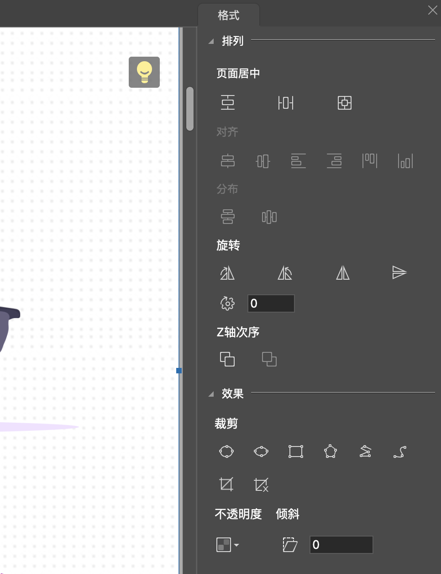Screen dimensions: 441x574
Task: Send object to back in Z-order
Action: [269, 359]
